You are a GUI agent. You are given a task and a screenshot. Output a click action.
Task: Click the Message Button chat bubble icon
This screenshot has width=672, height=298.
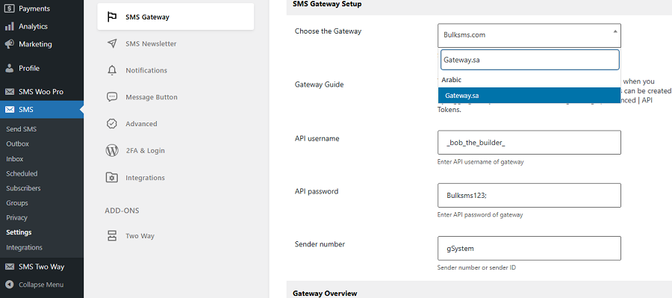click(112, 97)
